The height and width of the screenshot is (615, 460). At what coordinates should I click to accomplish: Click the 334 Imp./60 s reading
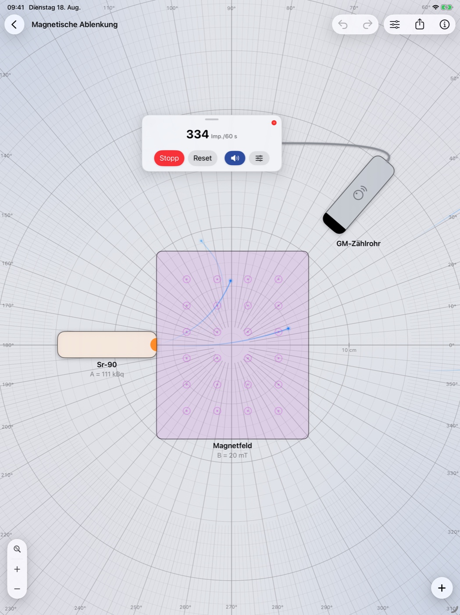tap(211, 134)
